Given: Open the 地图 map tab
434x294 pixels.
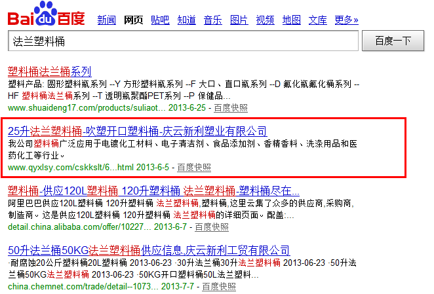Looking at the screenshot, I should (x=292, y=20).
